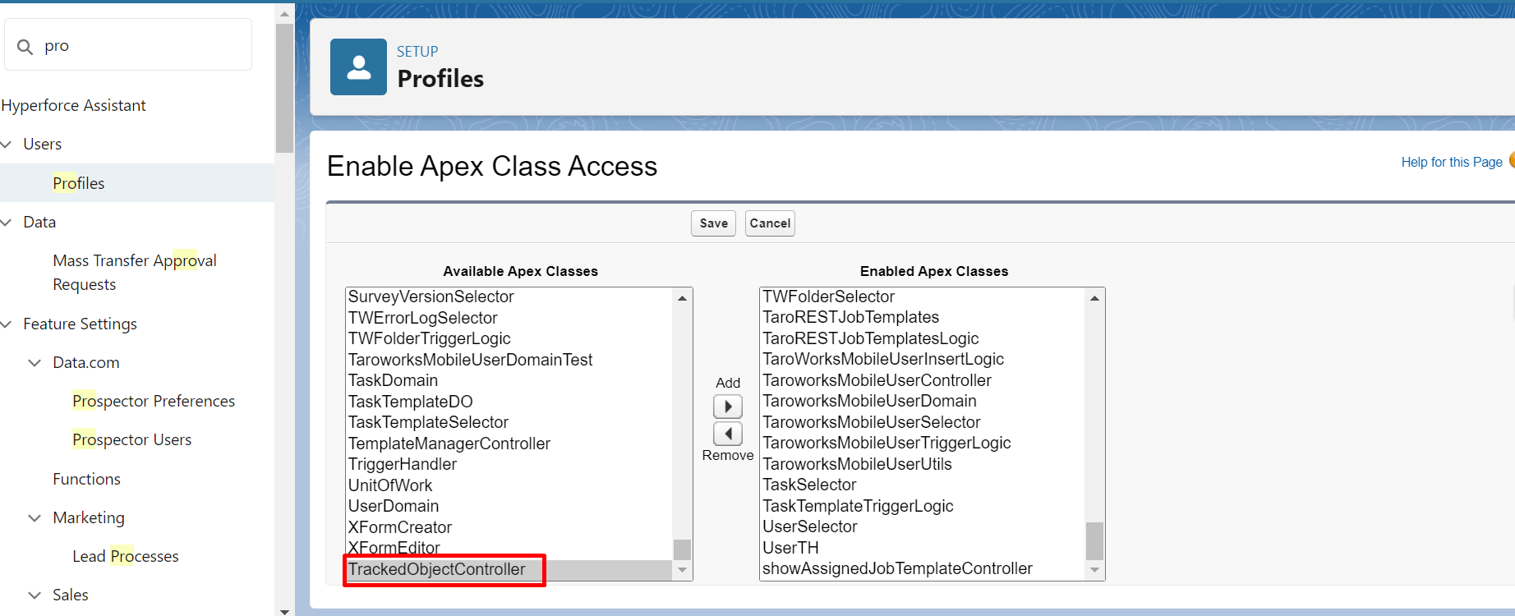Open Help for this Page link
This screenshot has width=1515, height=616.
pos(1451,163)
